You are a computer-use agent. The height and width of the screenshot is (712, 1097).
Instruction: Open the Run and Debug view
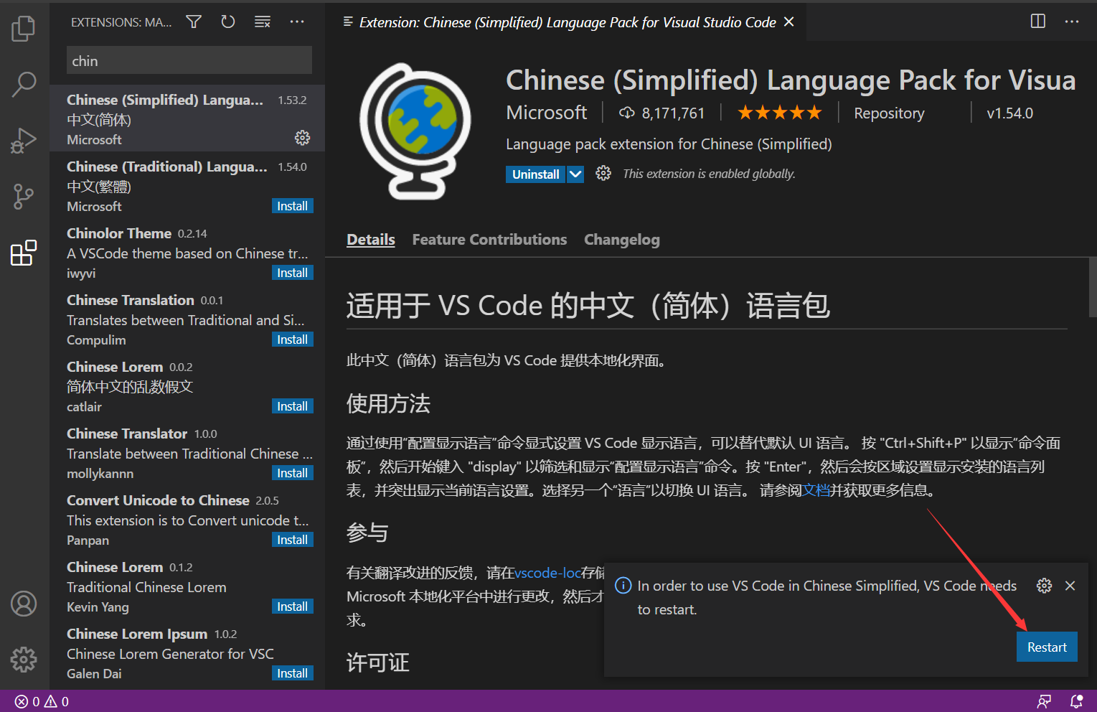24,140
